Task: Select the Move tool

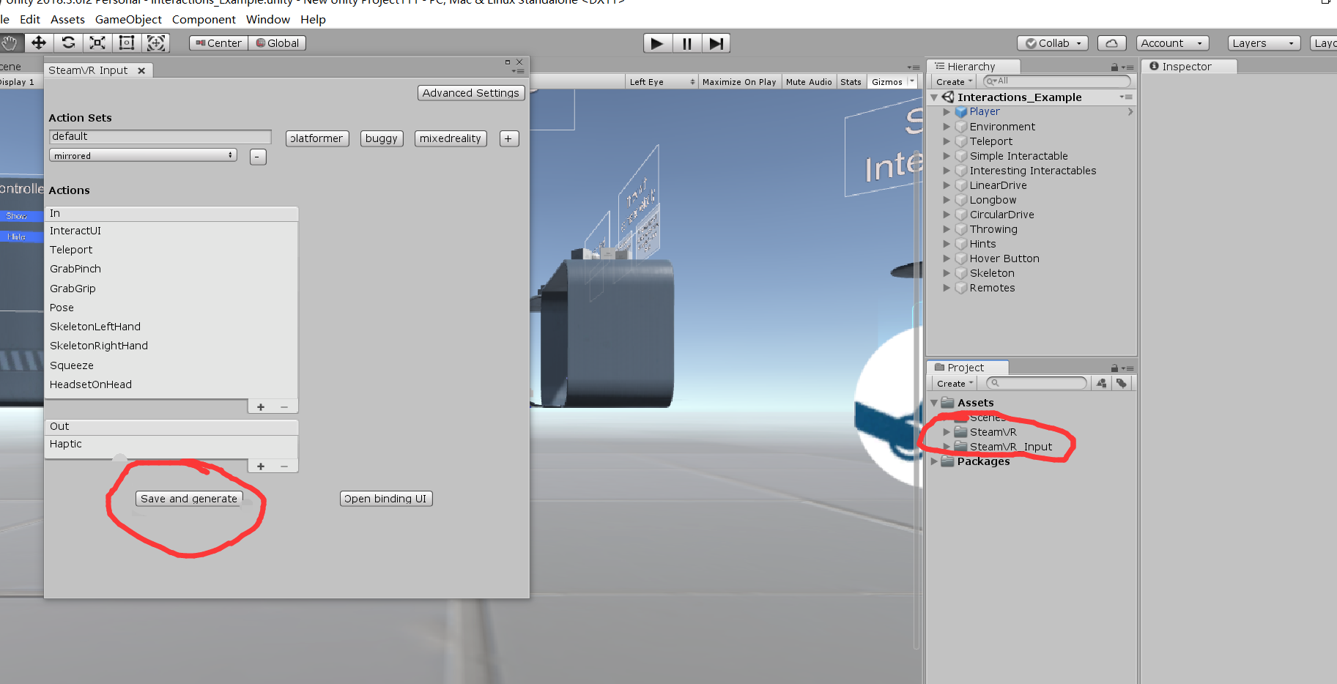Action: [x=39, y=43]
